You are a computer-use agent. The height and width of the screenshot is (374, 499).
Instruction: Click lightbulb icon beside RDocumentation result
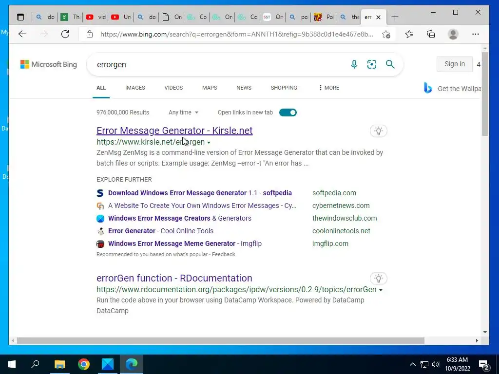click(x=378, y=279)
